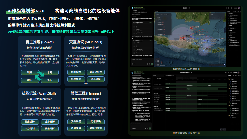Click the 驾驭工程 (Harness) heading
247x139 pixels.
(x=86, y=93)
